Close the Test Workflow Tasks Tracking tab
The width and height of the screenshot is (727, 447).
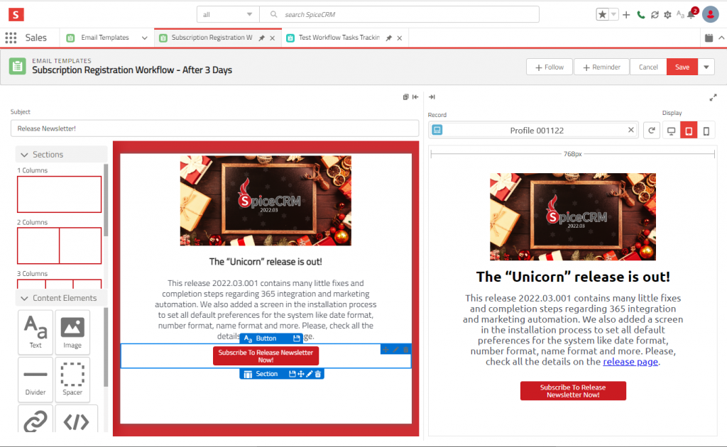400,38
